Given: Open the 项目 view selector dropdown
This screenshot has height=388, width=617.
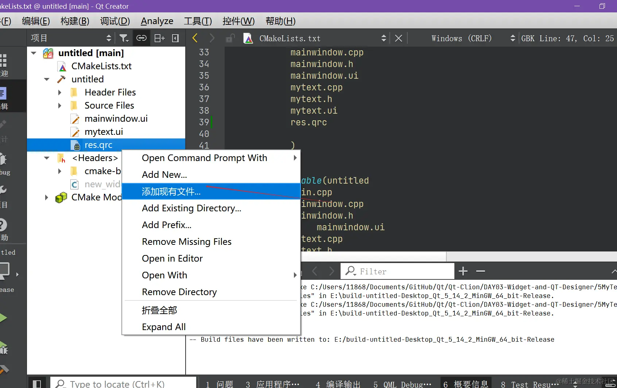Looking at the screenshot, I should click(x=109, y=38).
